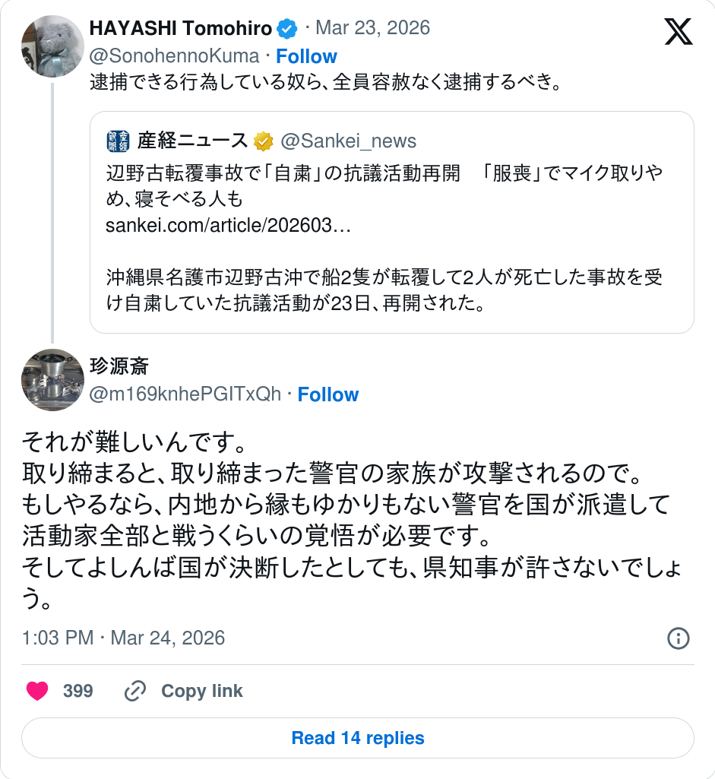Click the Copy link text
This screenshot has width=715, height=779.
tap(201, 691)
